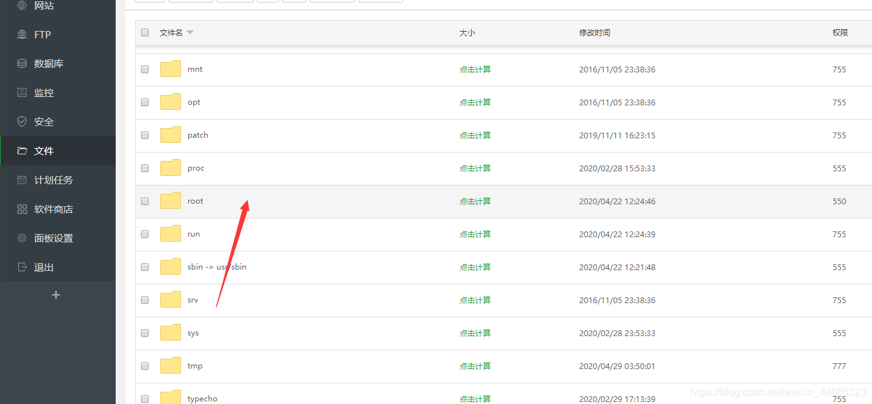Click name text 'sbin -> usr/sbin'
The width and height of the screenshot is (872, 404).
pyautogui.click(x=217, y=267)
